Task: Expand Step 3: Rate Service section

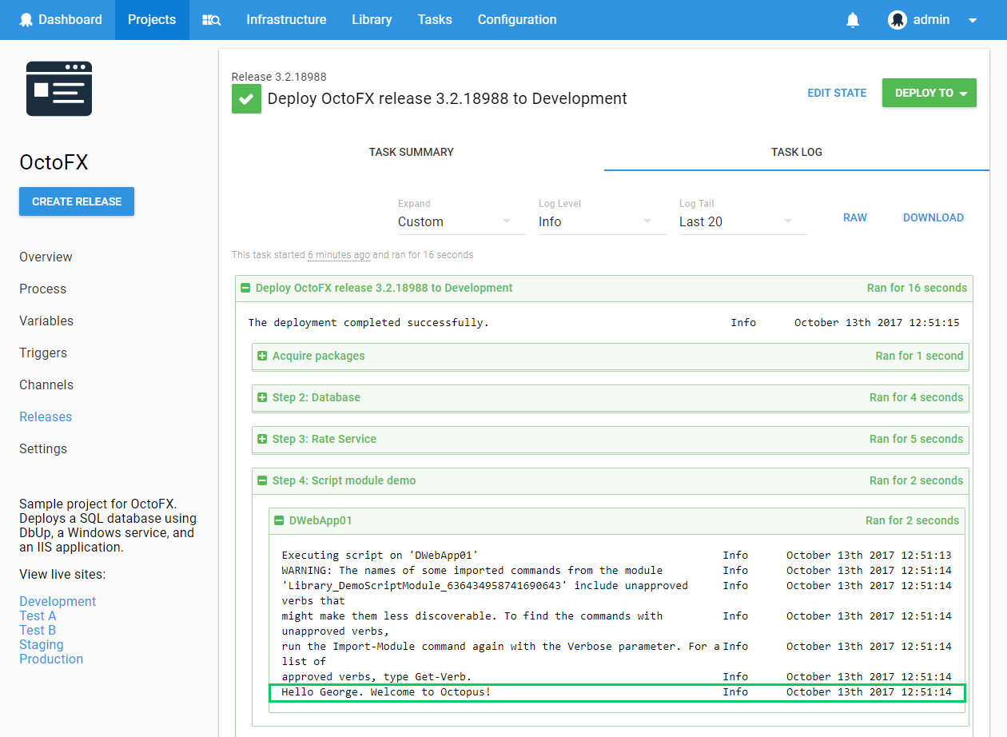Action: pyautogui.click(x=262, y=439)
